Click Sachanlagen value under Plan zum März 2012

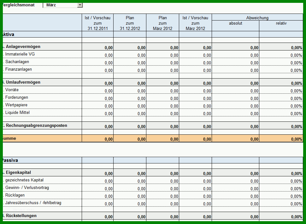(174, 63)
